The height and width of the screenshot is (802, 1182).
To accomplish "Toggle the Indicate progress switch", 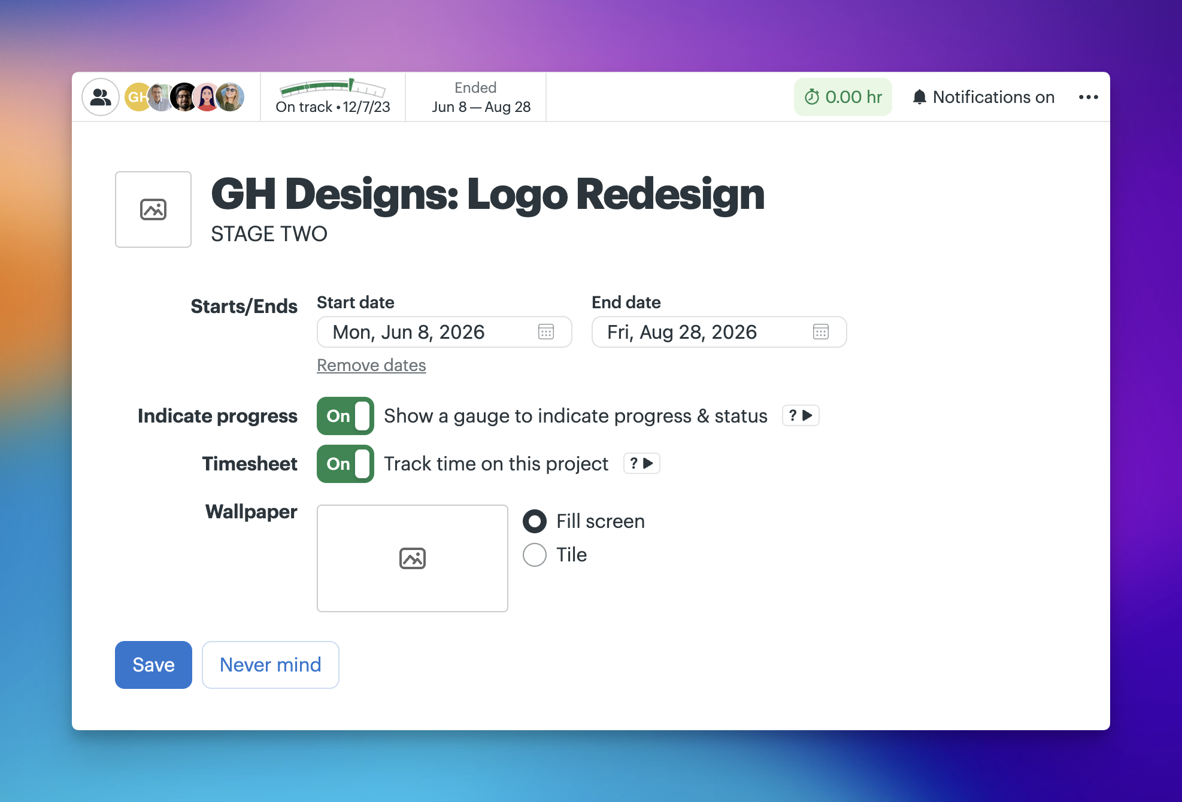I will point(345,416).
